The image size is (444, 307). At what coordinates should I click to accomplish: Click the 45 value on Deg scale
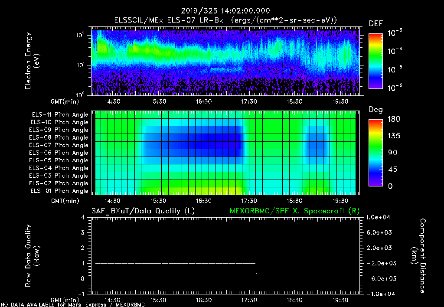tap(393, 170)
